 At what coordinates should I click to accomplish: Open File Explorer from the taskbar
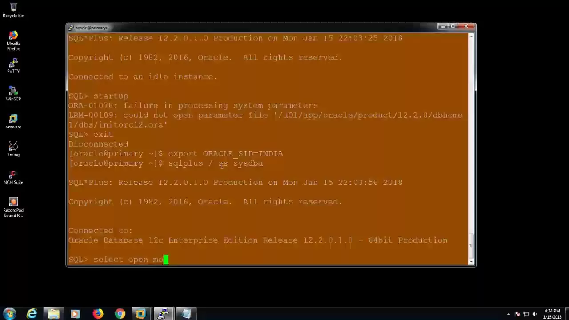[54, 314]
